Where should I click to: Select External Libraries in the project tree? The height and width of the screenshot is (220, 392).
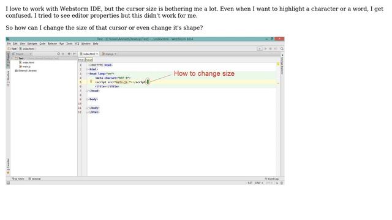26,71
